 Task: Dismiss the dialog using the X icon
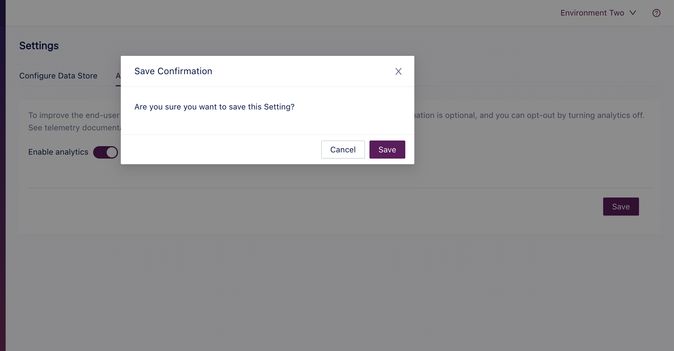[398, 71]
